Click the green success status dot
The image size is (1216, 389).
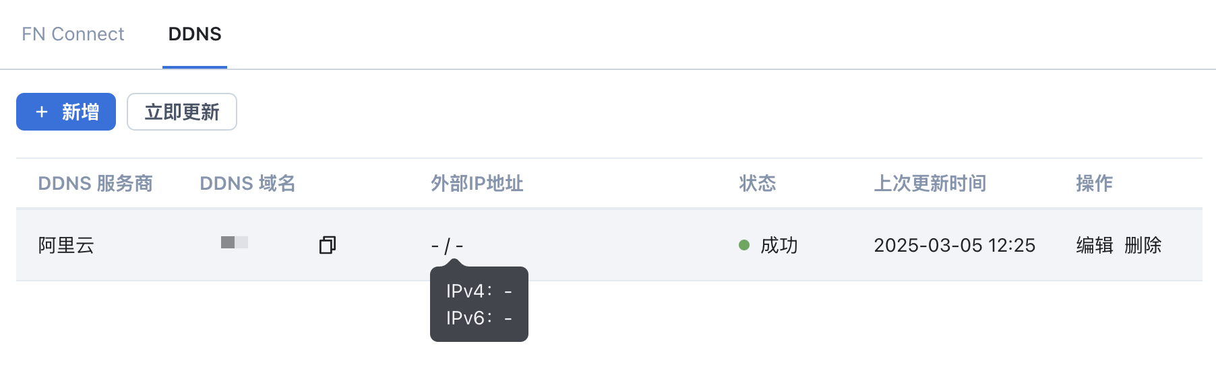pos(744,245)
